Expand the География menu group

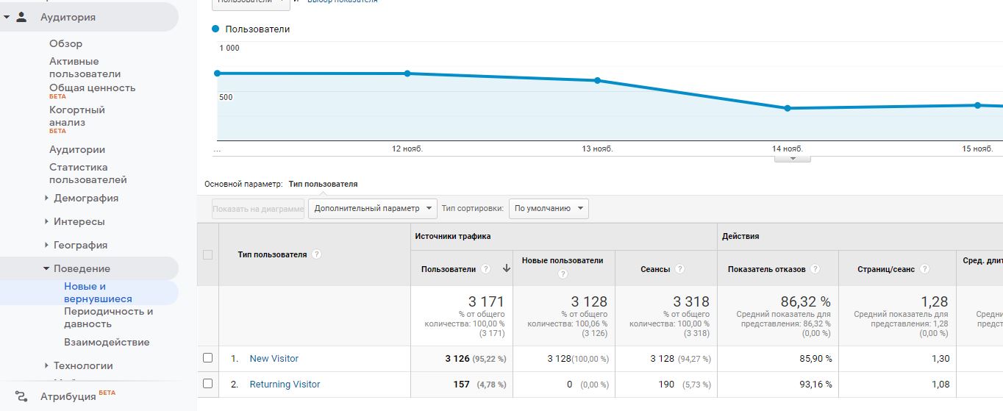[x=46, y=245]
